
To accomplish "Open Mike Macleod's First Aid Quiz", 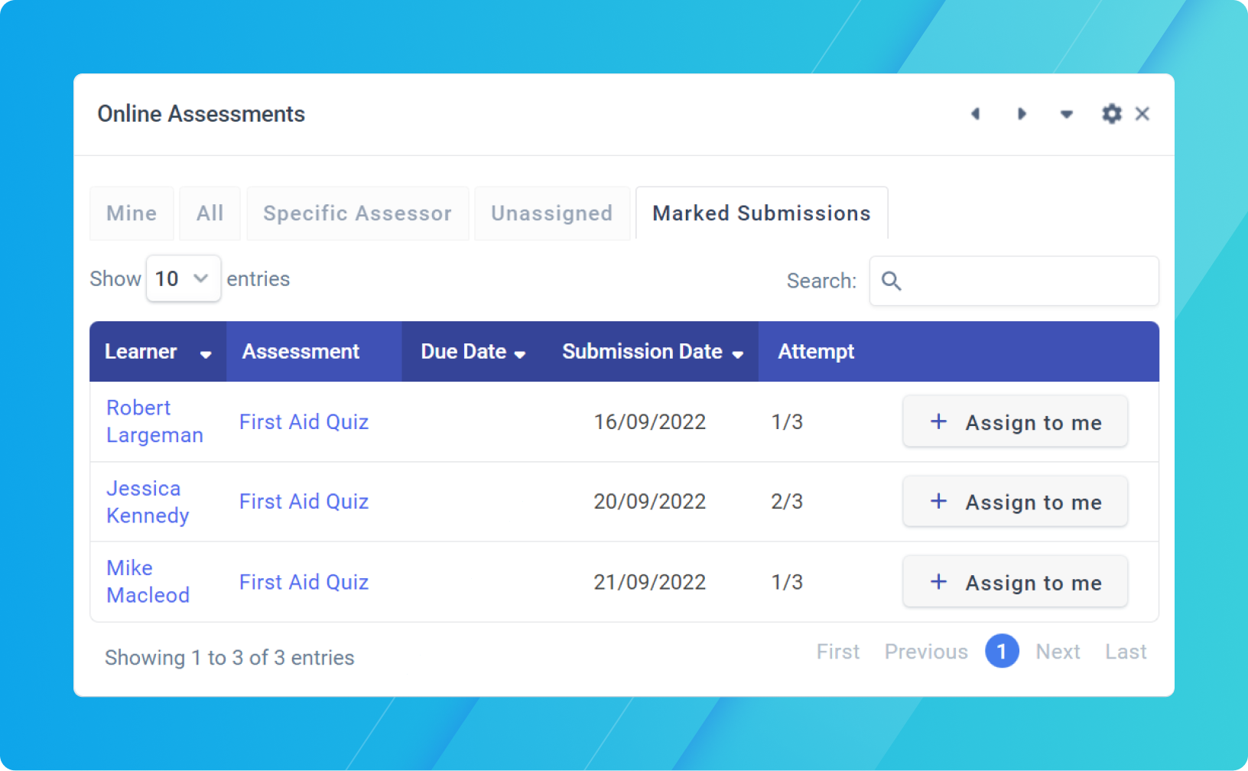I will [304, 582].
